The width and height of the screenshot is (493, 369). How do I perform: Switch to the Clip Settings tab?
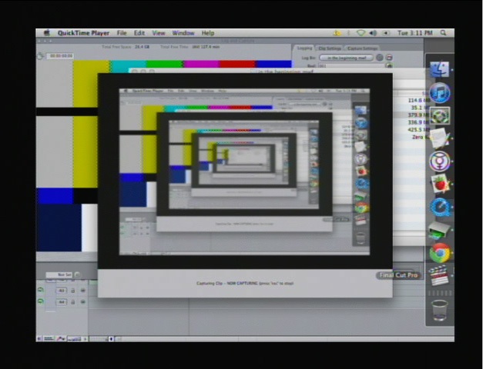[329, 48]
